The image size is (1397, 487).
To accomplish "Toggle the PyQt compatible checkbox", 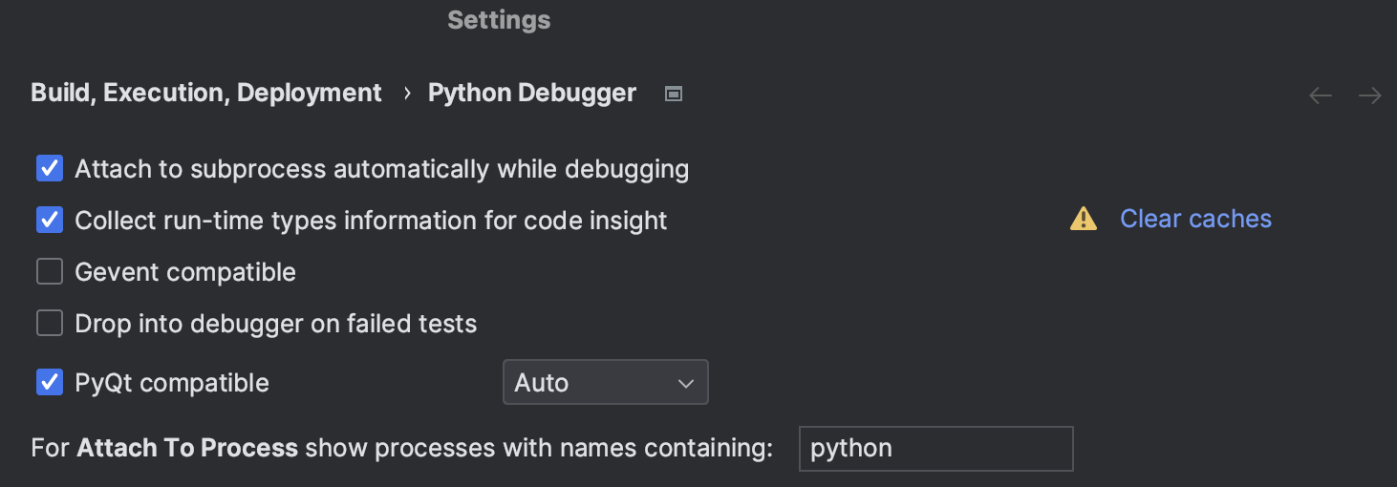I will point(50,383).
